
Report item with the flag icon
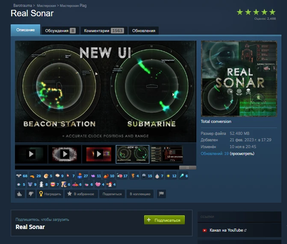161,194
